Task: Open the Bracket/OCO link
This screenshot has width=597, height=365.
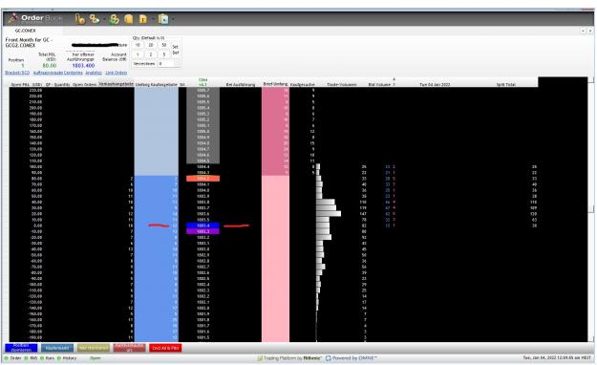Action: [17, 73]
